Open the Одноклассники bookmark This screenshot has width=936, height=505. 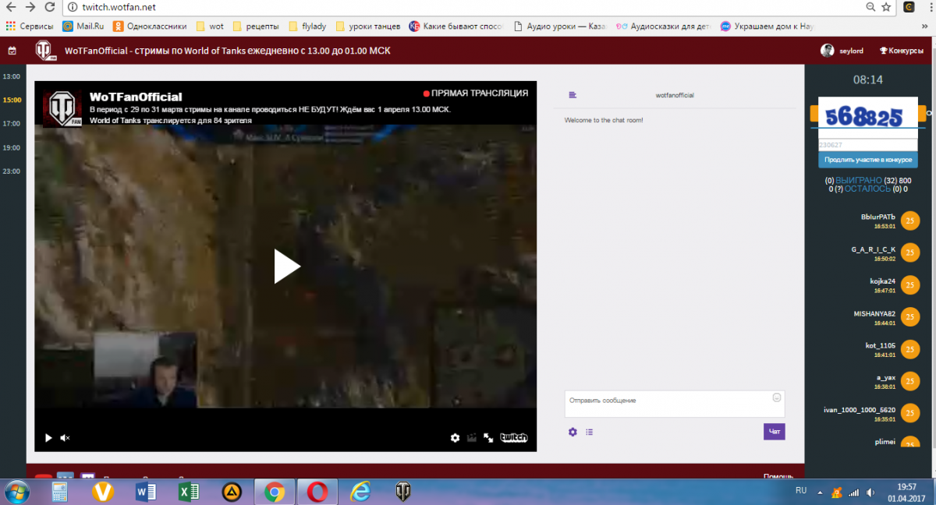pos(151,26)
